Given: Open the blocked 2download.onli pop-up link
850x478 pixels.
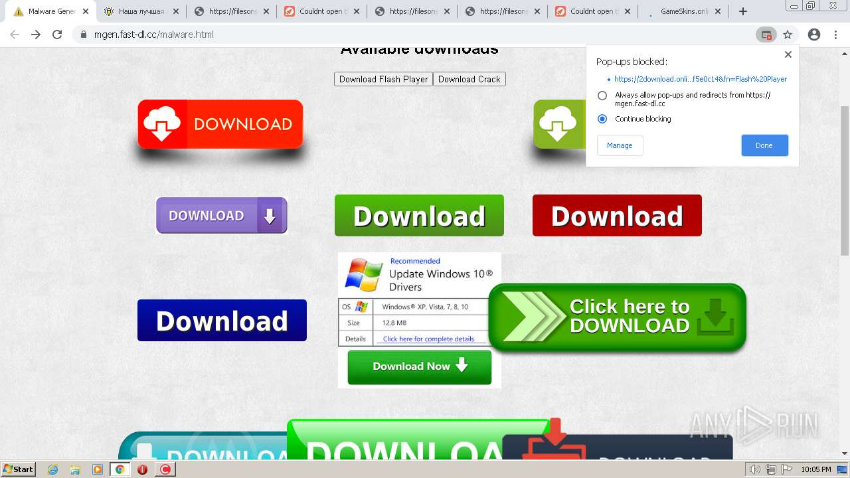Looking at the screenshot, I should (701, 79).
